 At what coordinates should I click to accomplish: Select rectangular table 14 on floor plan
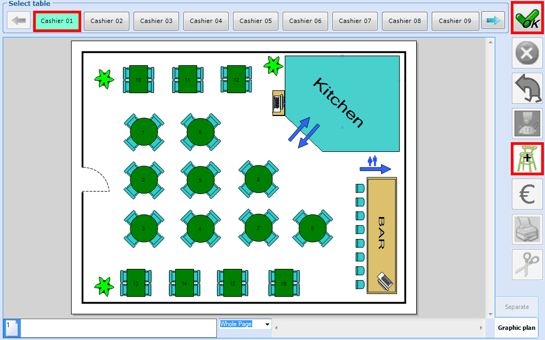[x=184, y=283]
